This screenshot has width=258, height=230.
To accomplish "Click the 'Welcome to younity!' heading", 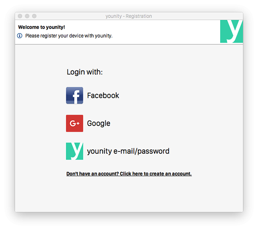I will pyautogui.click(x=42, y=27).
